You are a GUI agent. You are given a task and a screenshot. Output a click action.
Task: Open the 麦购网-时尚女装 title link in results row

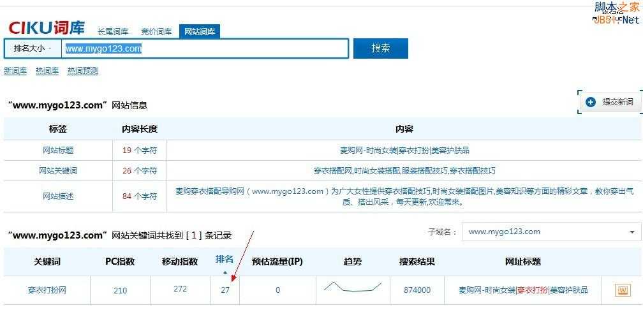487,290
